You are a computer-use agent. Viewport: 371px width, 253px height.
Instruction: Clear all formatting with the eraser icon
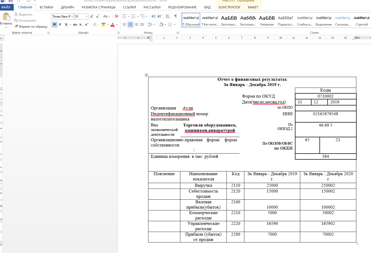coord(116,16)
